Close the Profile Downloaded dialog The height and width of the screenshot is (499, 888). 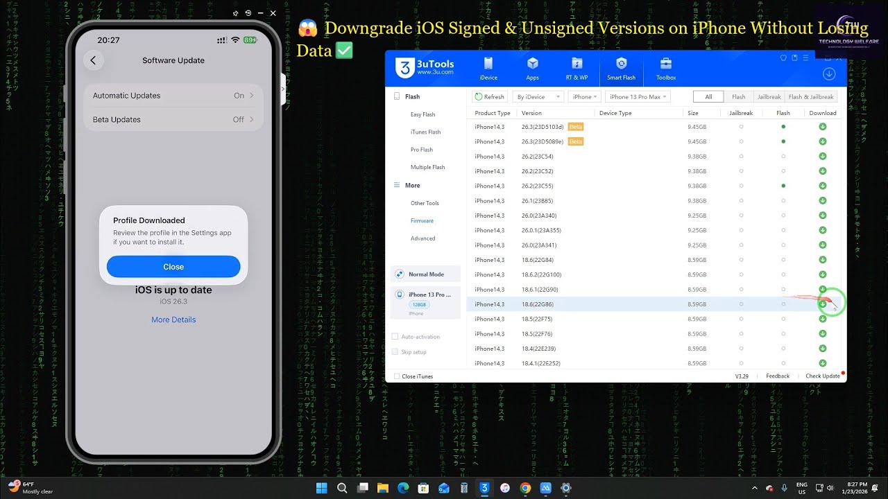point(173,267)
